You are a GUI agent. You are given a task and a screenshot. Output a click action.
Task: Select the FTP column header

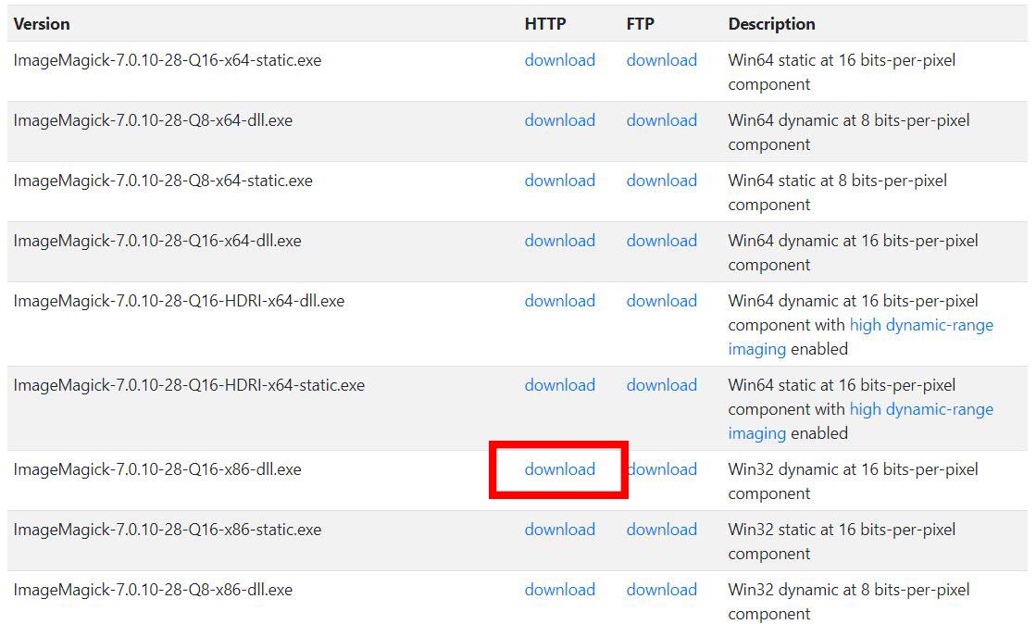(x=641, y=24)
